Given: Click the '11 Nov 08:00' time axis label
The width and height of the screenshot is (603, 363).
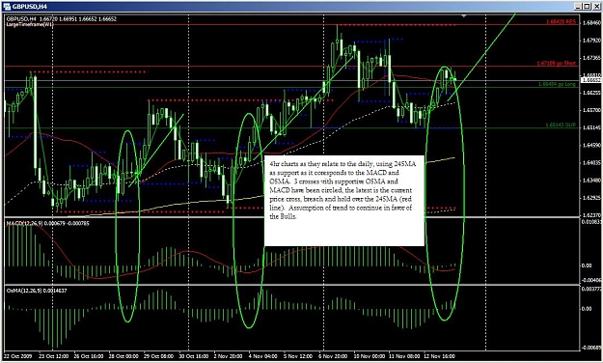Looking at the screenshot, I should coord(404,356).
